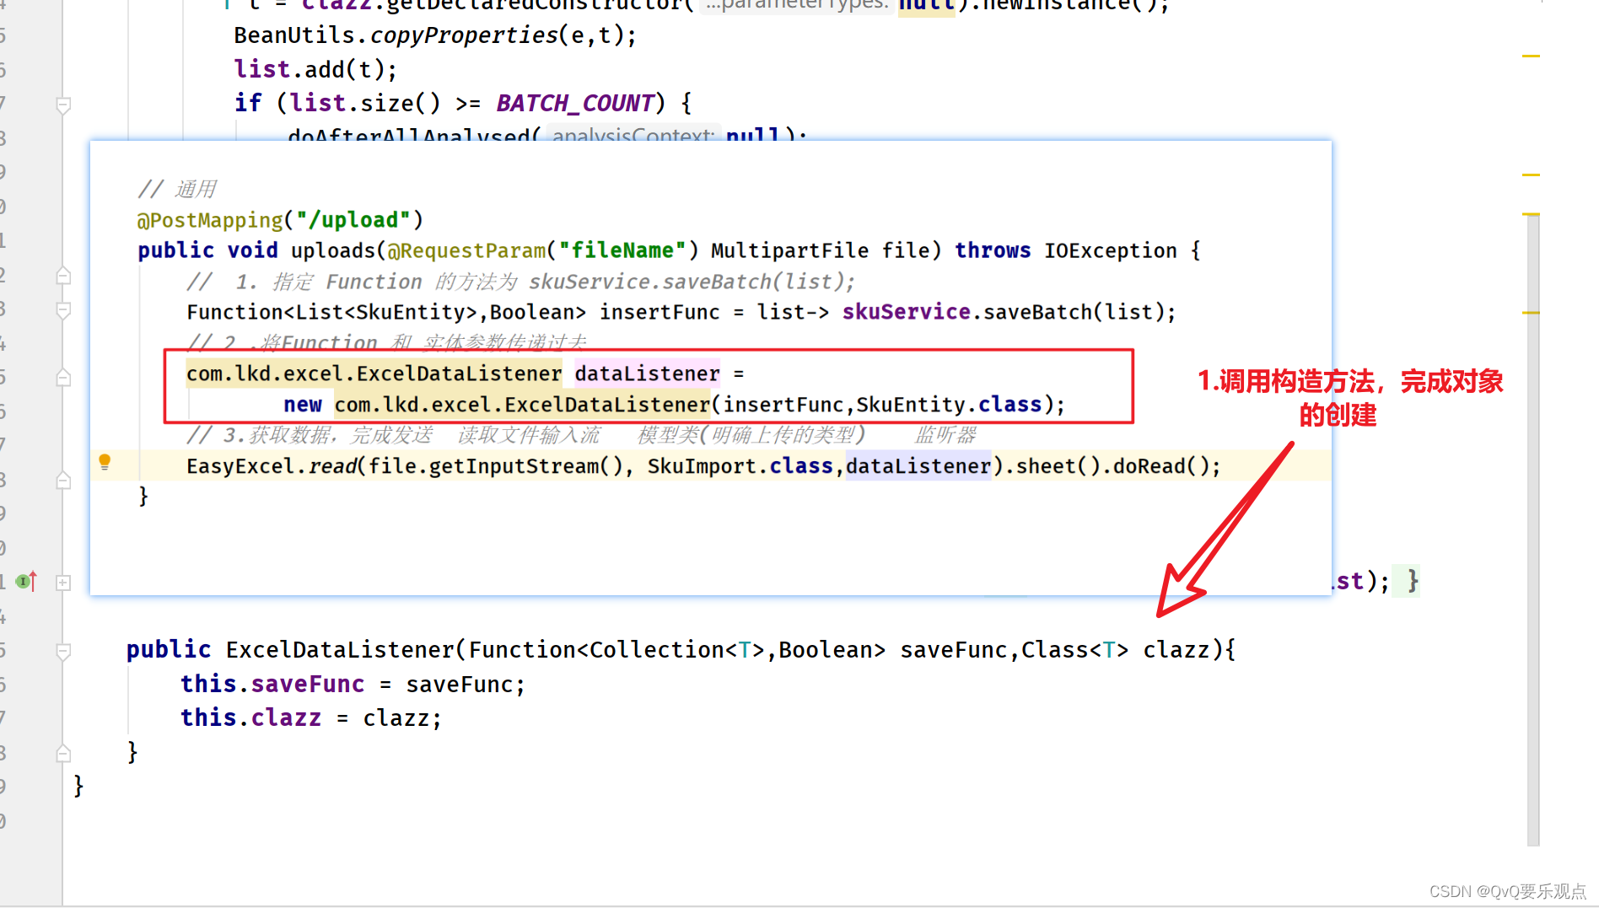Image resolution: width=1599 pixels, height=908 pixels.
Task: Click the @PostMapping annotation
Action: click(210, 220)
